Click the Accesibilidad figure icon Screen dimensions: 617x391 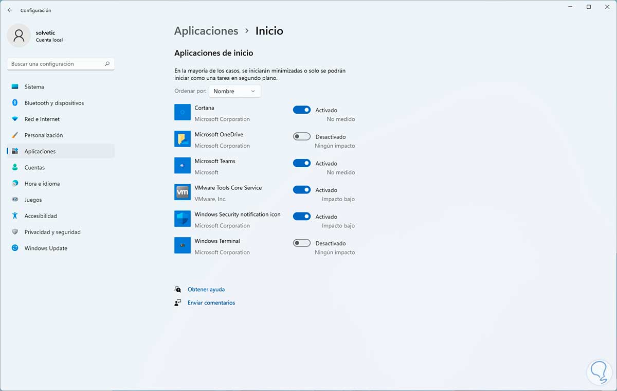click(15, 216)
